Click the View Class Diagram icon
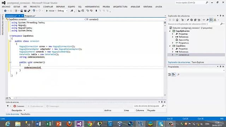Viewport: 226px width, 127px height. coord(215,20)
